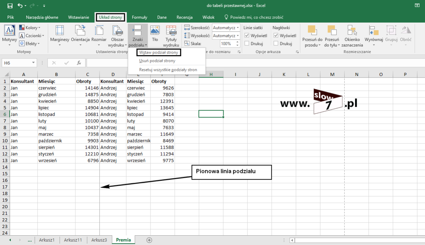Open the Plik tab
Screen dimensions: 425x245
click(x=10, y=17)
